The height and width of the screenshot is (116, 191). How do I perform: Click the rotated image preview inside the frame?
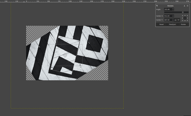[x=65, y=55]
